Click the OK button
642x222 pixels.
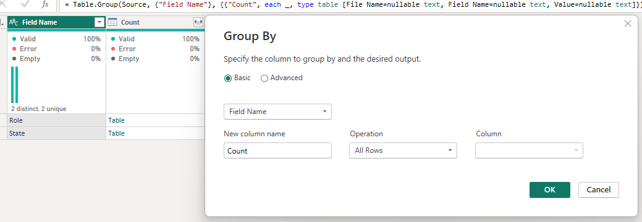tap(549, 190)
